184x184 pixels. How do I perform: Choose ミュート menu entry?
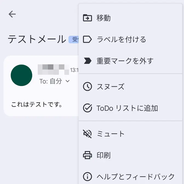pyautogui.click(x=111, y=134)
